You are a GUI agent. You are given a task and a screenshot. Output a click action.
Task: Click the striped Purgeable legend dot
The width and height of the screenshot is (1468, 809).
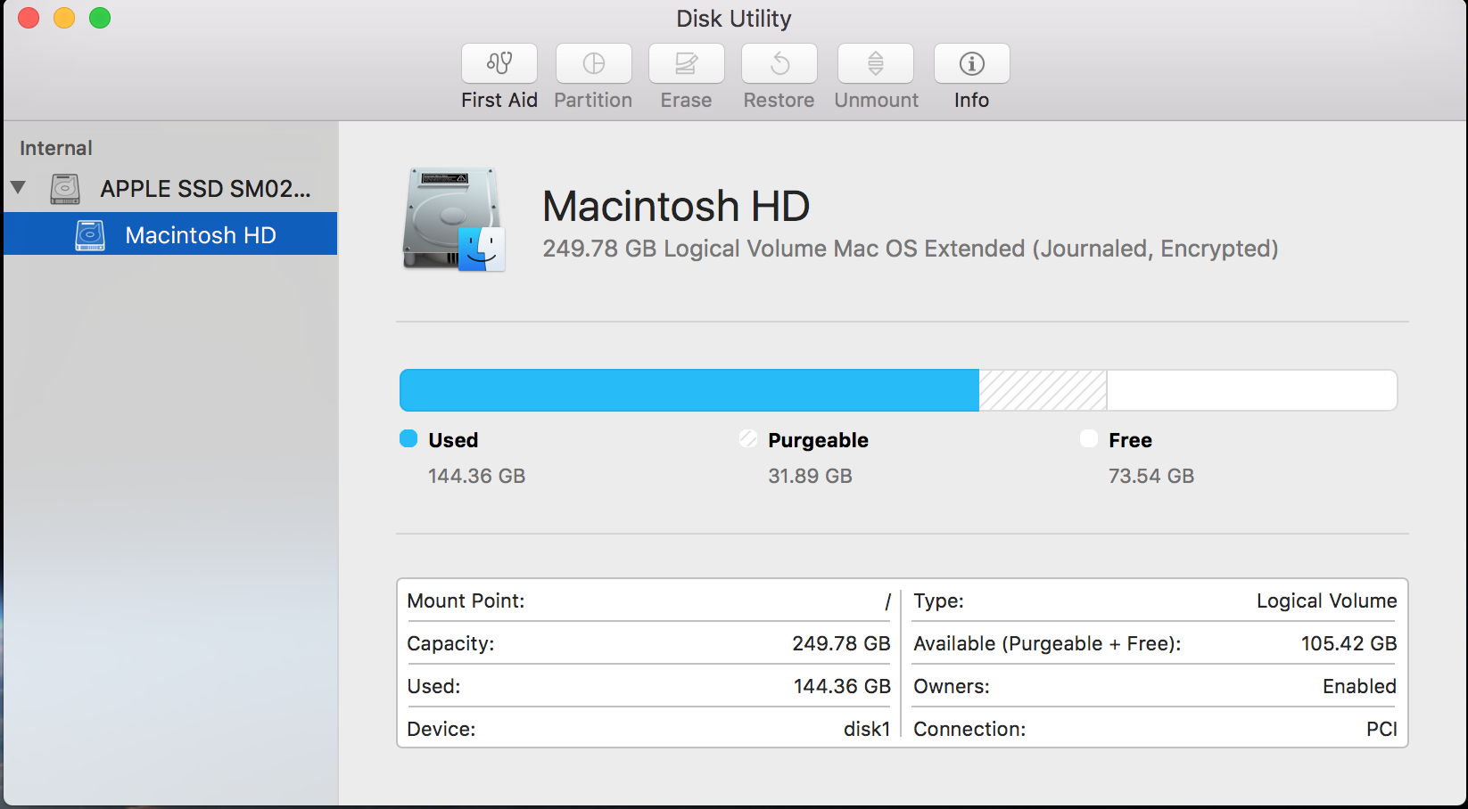click(748, 438)
